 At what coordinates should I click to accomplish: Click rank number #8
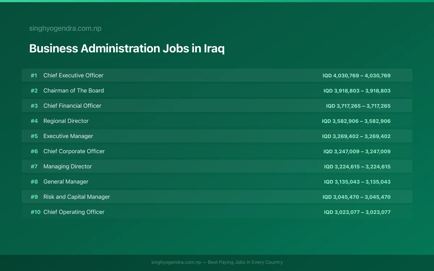34,182
